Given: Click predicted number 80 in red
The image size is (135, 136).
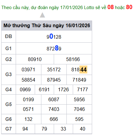Looking at the screenshot, I should point(129,7).
